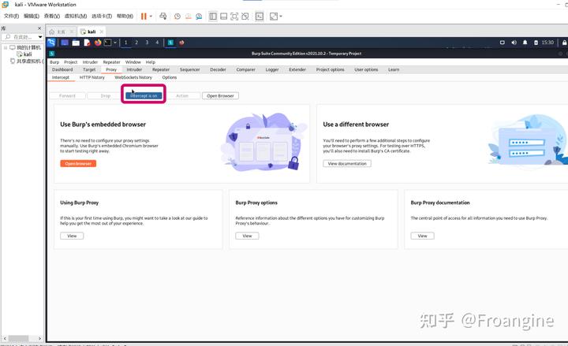Click the orange Open browser button
The image size is (568, 346).
pyautogui.click(x=78, y=164)
